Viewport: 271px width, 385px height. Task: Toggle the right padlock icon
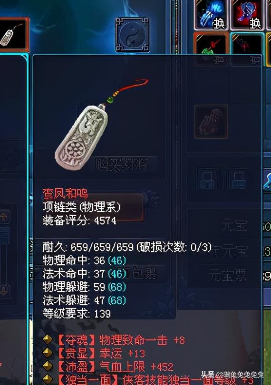238,179
